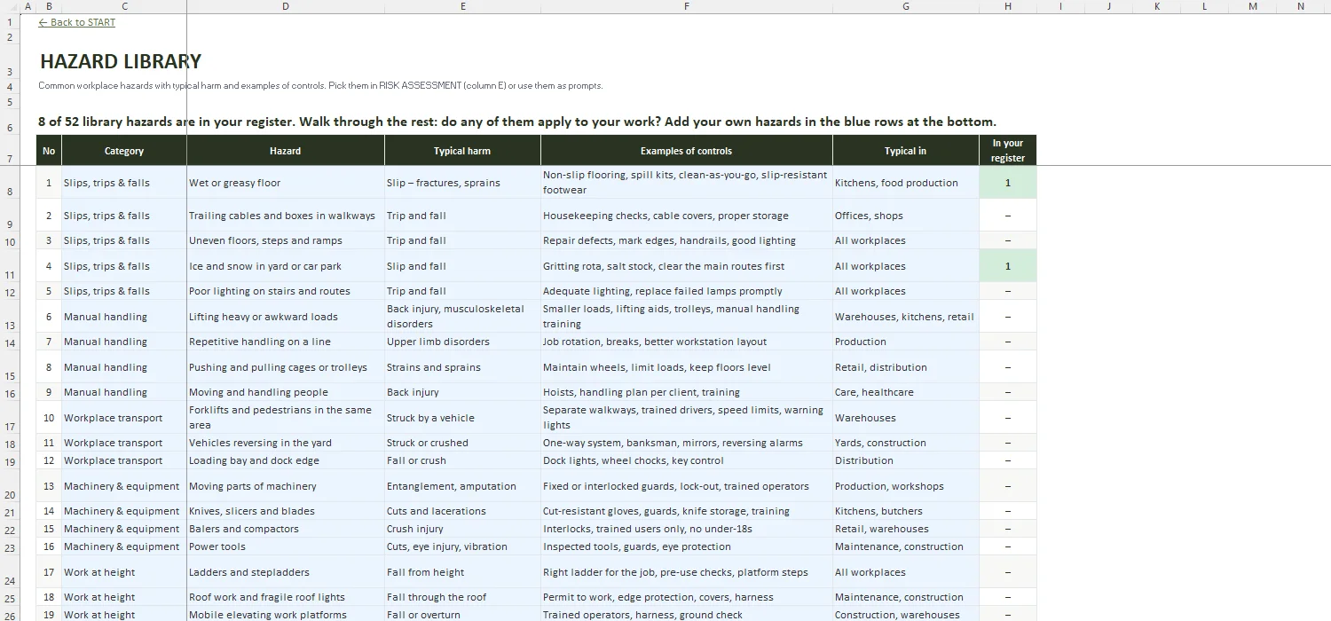Select Warehouses, kitchens, retail cell
This screenshot has width=1331, height=621.
[x=906, y=317]
